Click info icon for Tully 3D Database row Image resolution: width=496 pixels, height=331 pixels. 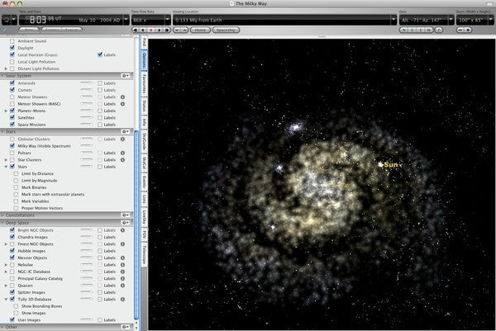click(x=122, y=299)
